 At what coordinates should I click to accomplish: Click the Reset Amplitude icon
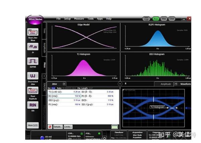tap(33, 90)
